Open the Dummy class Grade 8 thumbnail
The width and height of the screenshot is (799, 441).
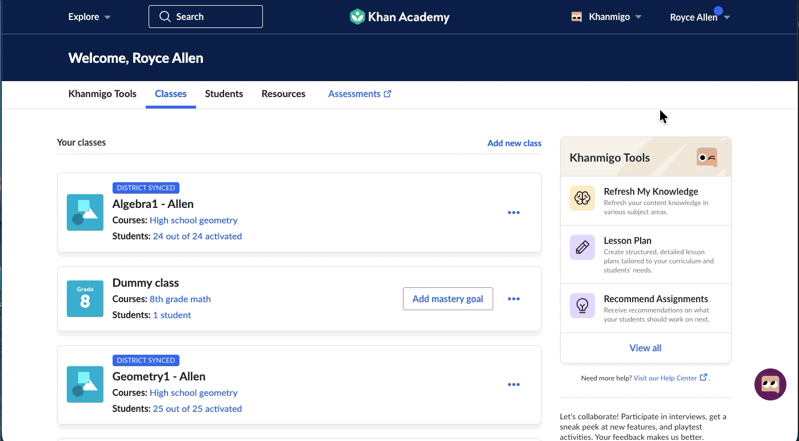(85, 299)
